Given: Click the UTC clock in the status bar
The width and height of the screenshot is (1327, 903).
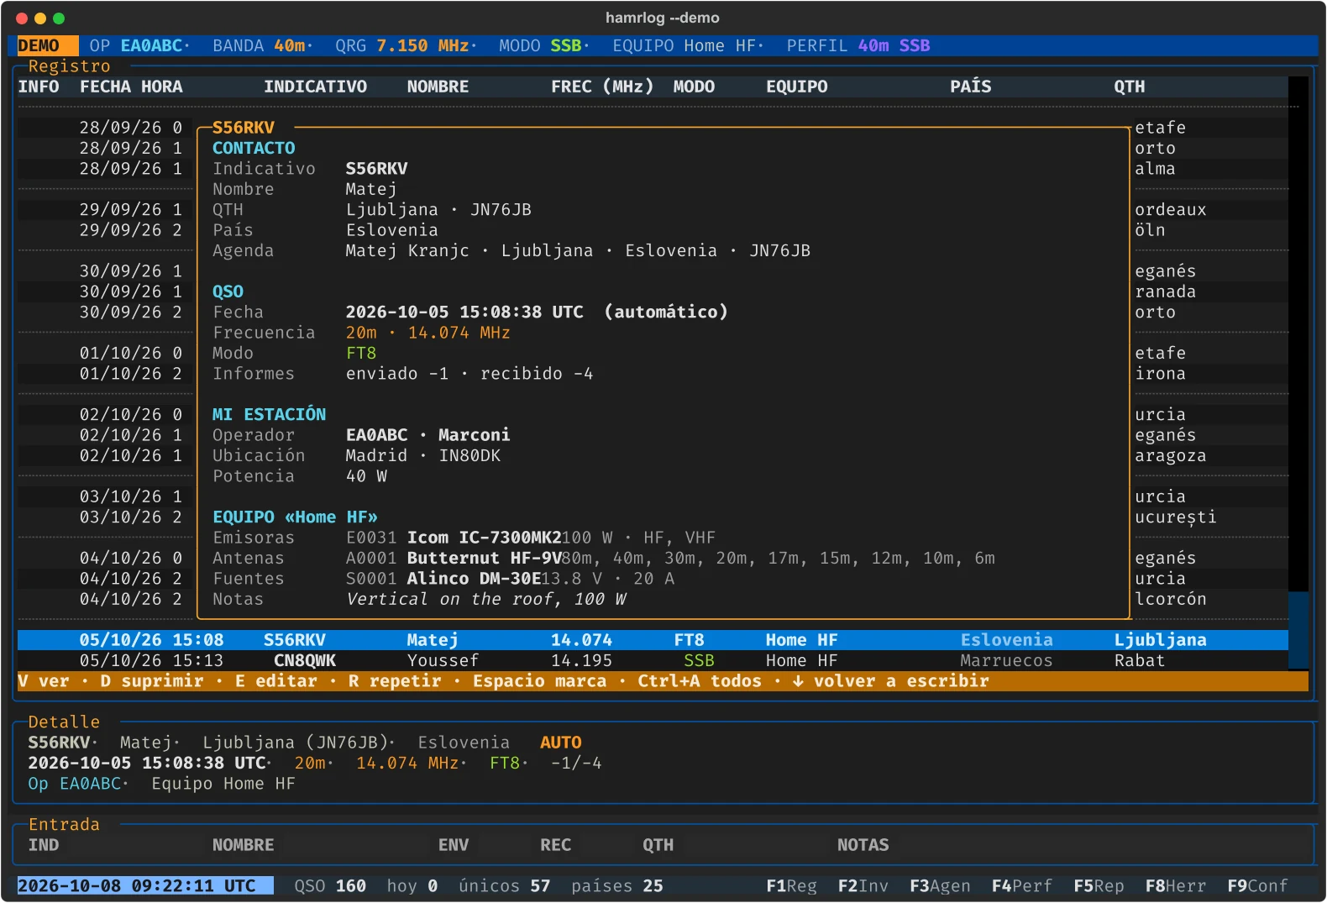Looking at the screenshot, I should pos(145,885).
